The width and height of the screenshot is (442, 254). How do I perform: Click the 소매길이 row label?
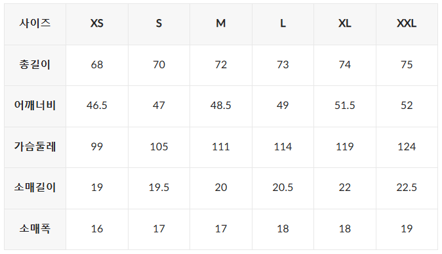(35, 188)
